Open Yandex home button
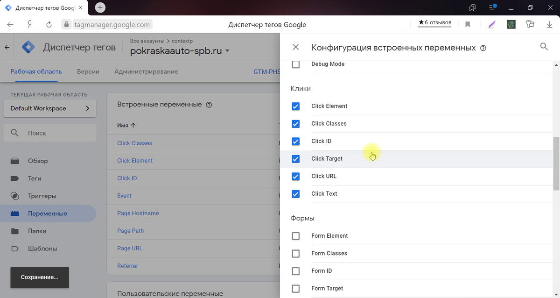Screen dimensions: 560x298 pyautogui.click(x=30, y=24)
